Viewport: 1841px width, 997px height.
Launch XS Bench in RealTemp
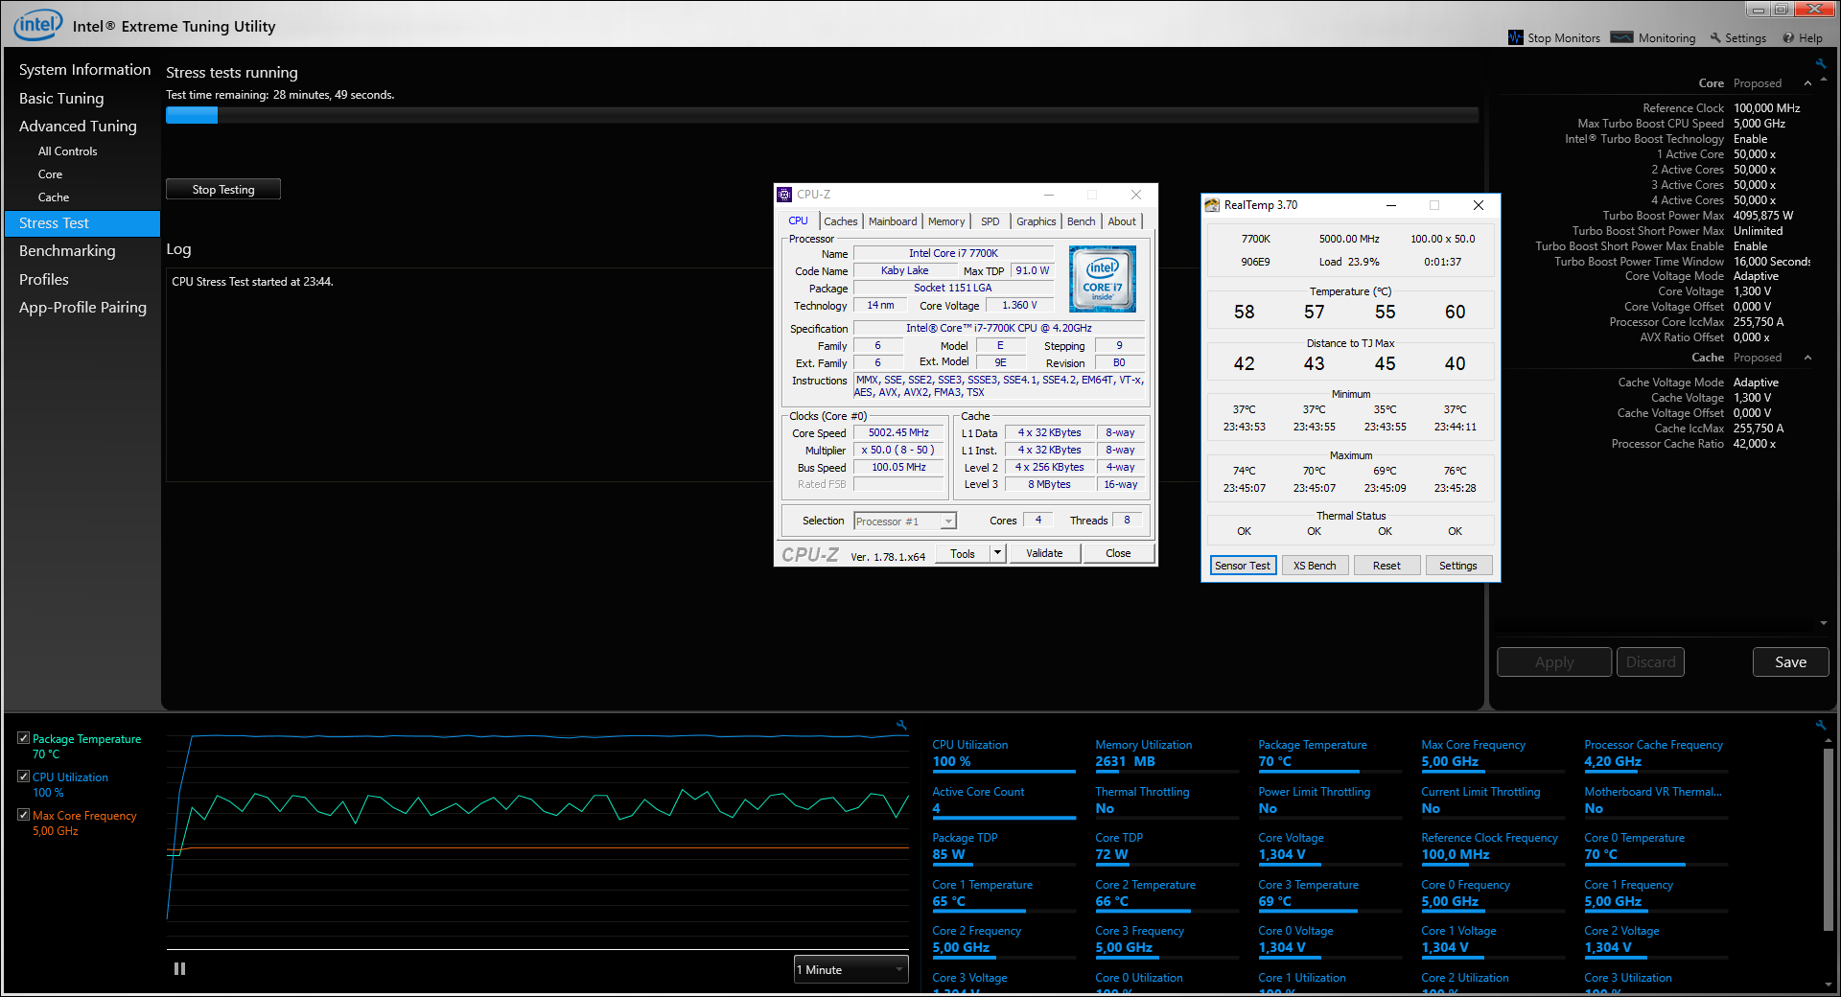pos(1315,566)
